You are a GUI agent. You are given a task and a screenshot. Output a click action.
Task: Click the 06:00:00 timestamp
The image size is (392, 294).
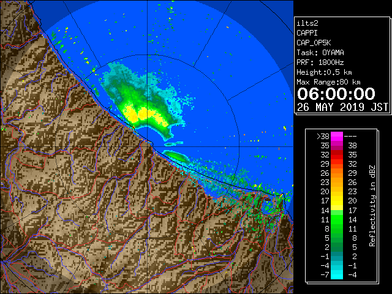(x=336, y=94)
